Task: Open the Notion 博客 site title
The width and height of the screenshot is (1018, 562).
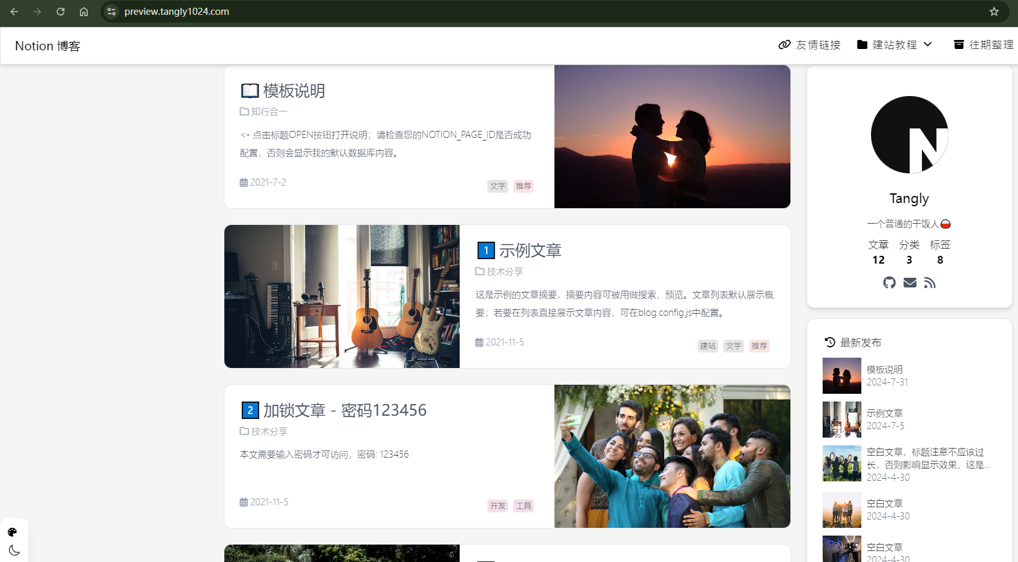Action: point(48,46)
